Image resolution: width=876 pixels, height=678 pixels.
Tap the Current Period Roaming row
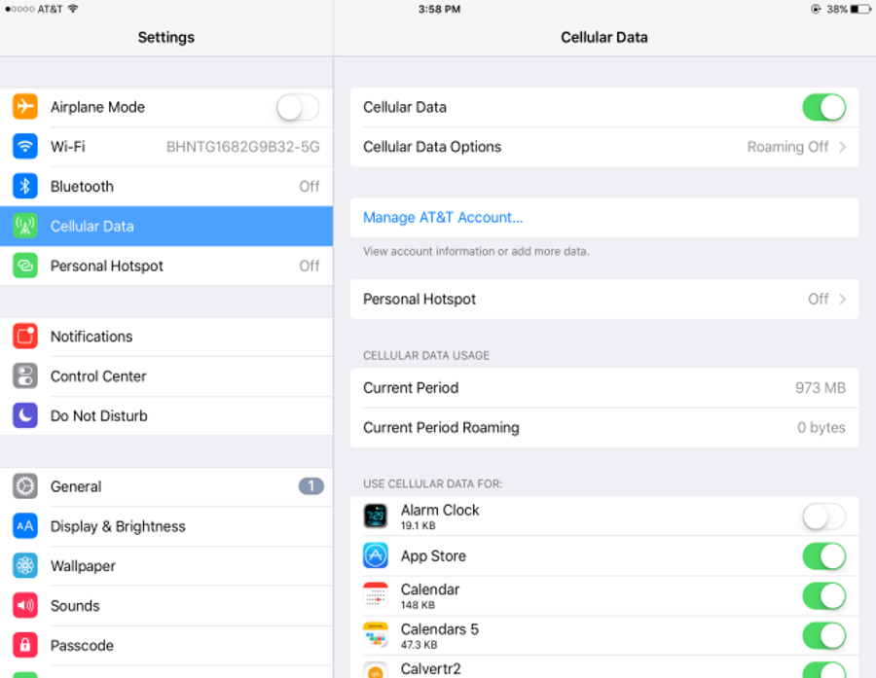pyautogui.click(x=603, y=427)
